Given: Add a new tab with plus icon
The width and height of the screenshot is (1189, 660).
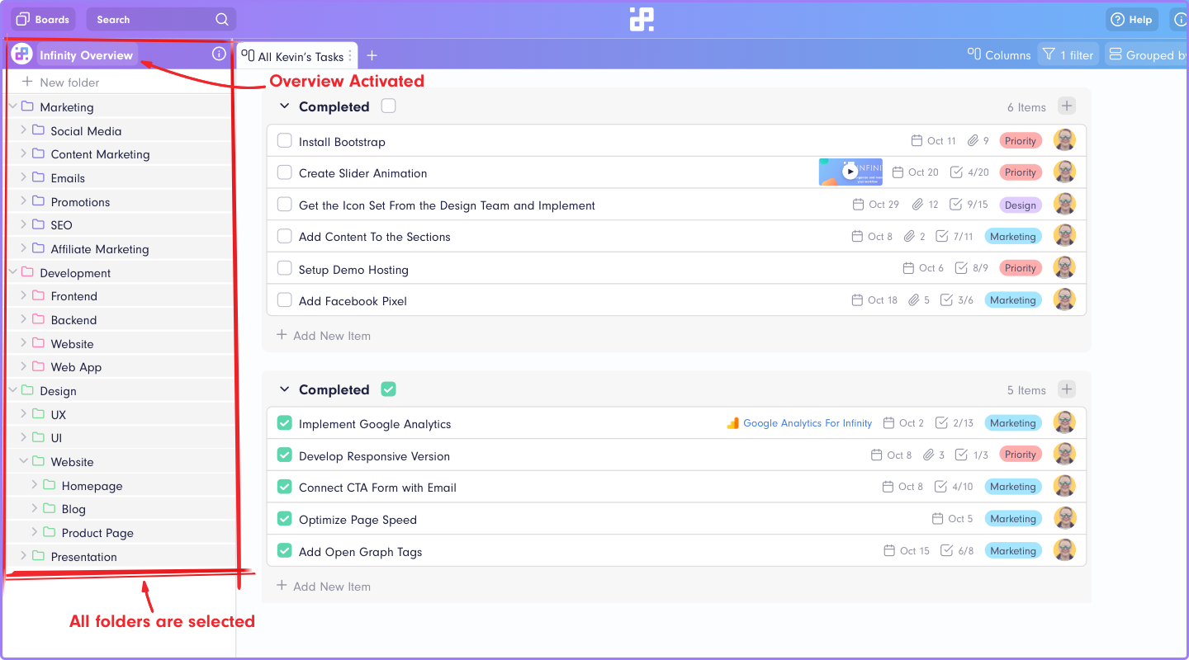Looking at the screenshot, I should [x=372, y=55].
